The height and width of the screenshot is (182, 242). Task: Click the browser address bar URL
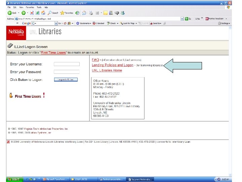[35, 19]
